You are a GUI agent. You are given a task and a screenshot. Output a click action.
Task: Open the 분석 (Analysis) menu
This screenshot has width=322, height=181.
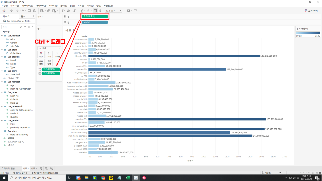[x=63, y=6]
